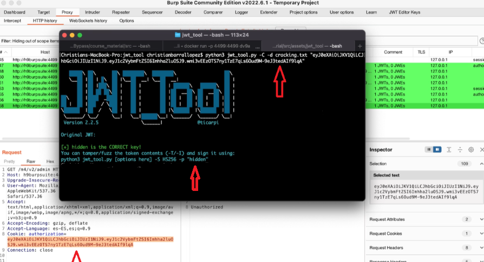The width and height of the screenshot is (484, 262).
Task: Minimize terminal with the yellow button
Action: [x=72, y=35]
